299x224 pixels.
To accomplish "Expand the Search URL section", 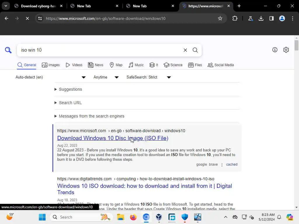I will coord(68,103).
